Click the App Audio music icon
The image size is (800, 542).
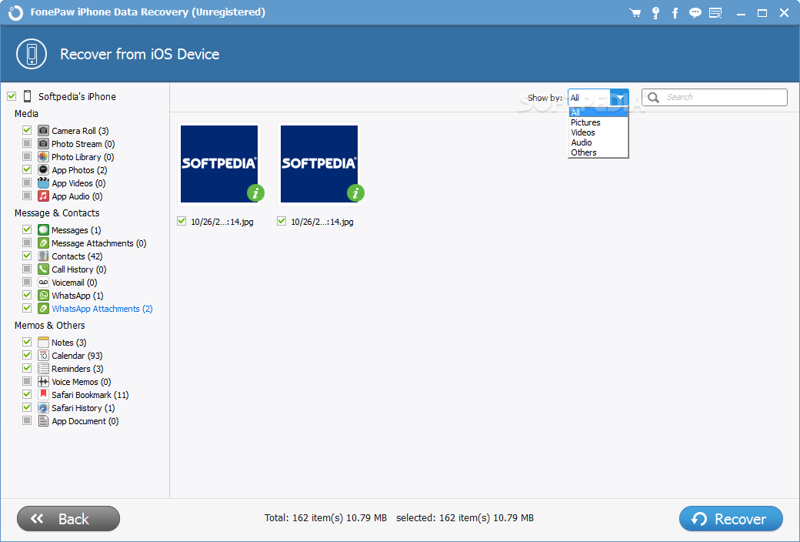pos(43,196)
